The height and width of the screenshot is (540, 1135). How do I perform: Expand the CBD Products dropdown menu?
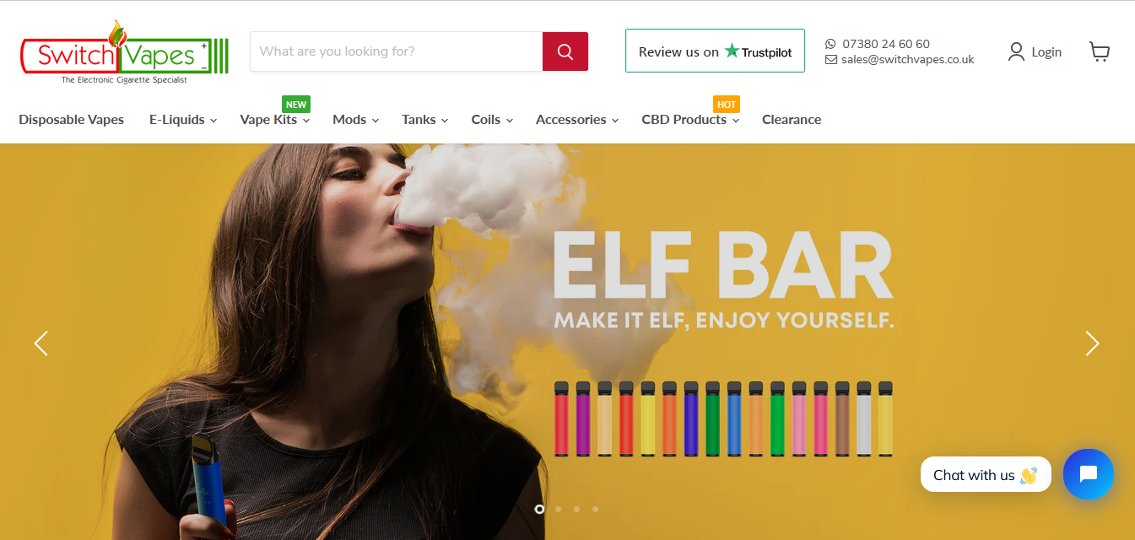pos(690,120)
